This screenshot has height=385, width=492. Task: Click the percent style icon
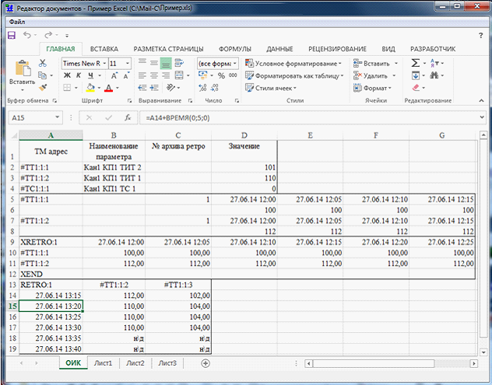pyautogui.click(x=222, y=75)
